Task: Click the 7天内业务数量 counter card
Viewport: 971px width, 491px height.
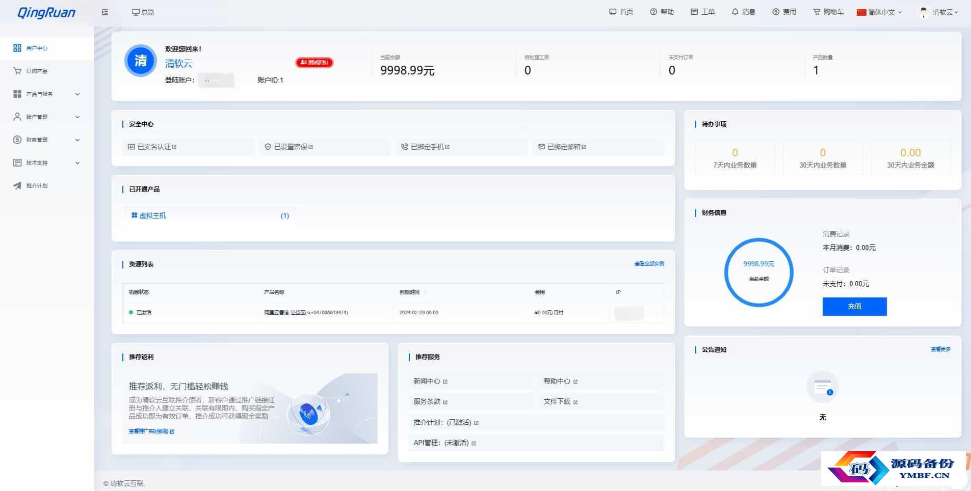Action: pos(734,158)
